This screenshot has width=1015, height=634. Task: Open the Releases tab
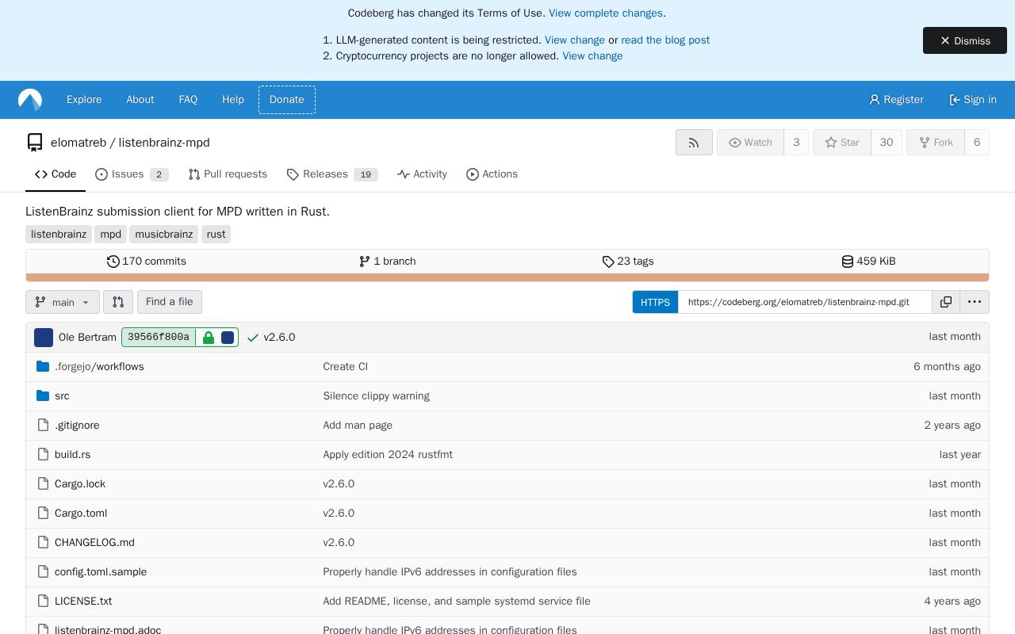point(332,174)
